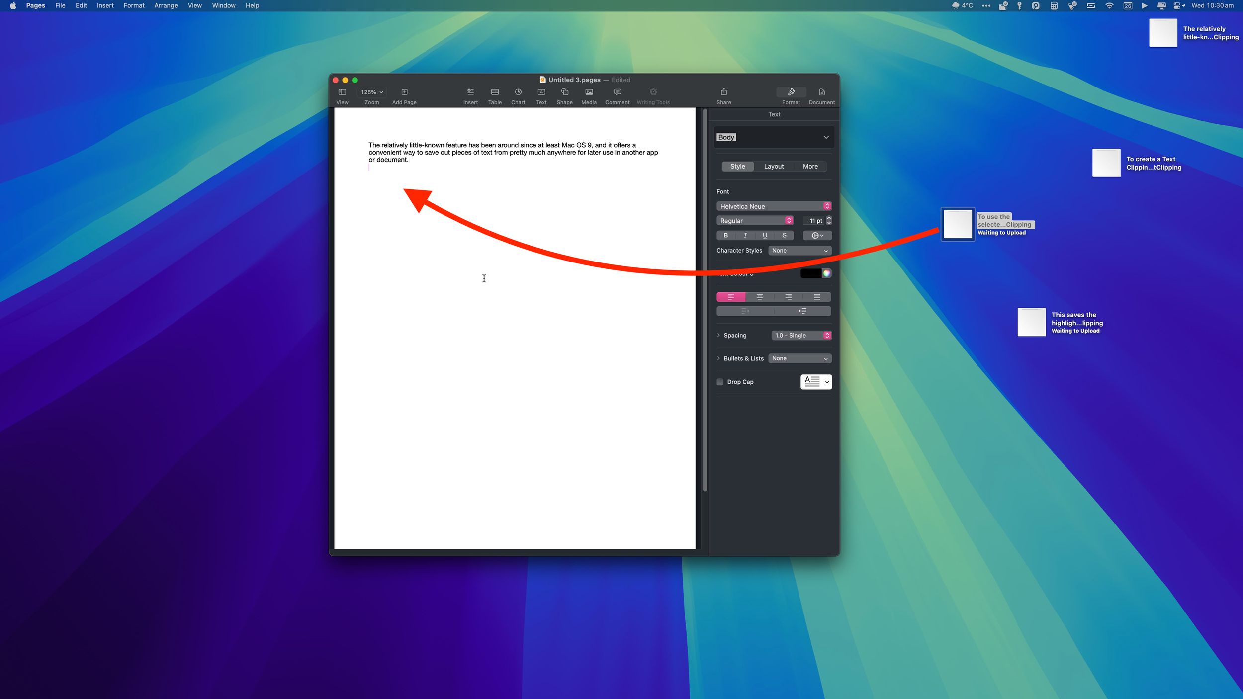Open the Shape picker icon
This screenshot has width=1243, height=699.
coord(564,95)
